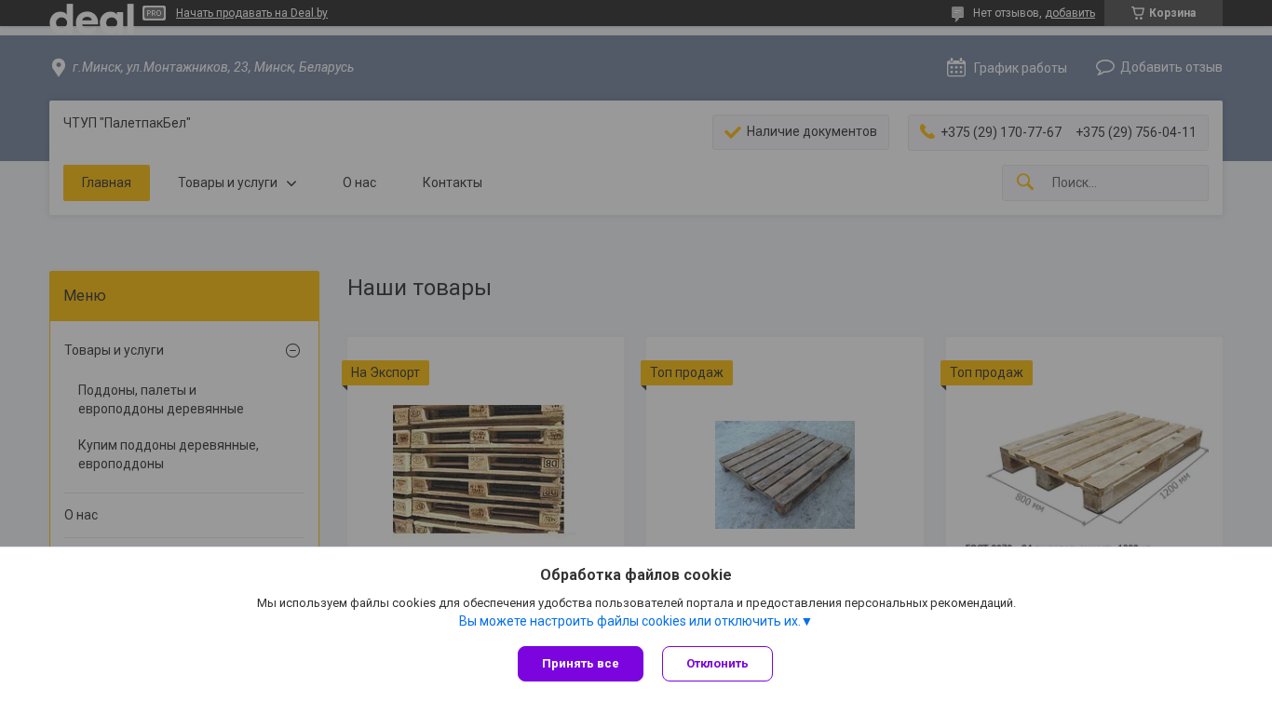
Task: Click the magnifying glass search icon
Action: point(1024,182)
